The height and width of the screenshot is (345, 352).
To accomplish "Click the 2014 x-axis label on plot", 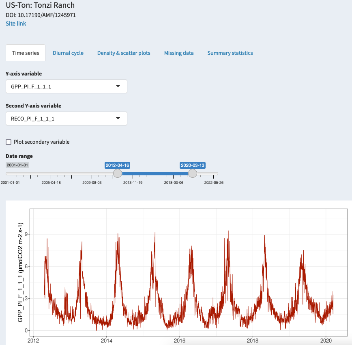I will [x=107, y=341].
